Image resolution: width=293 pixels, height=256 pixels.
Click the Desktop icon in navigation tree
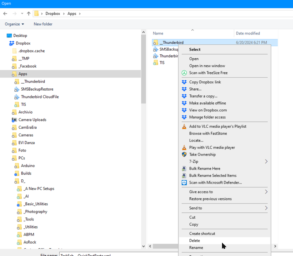(x=9, y=36)
